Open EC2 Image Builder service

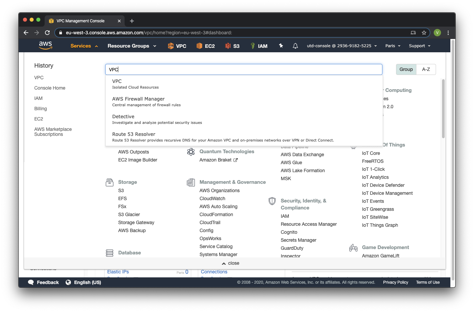(x=138, y=160)
